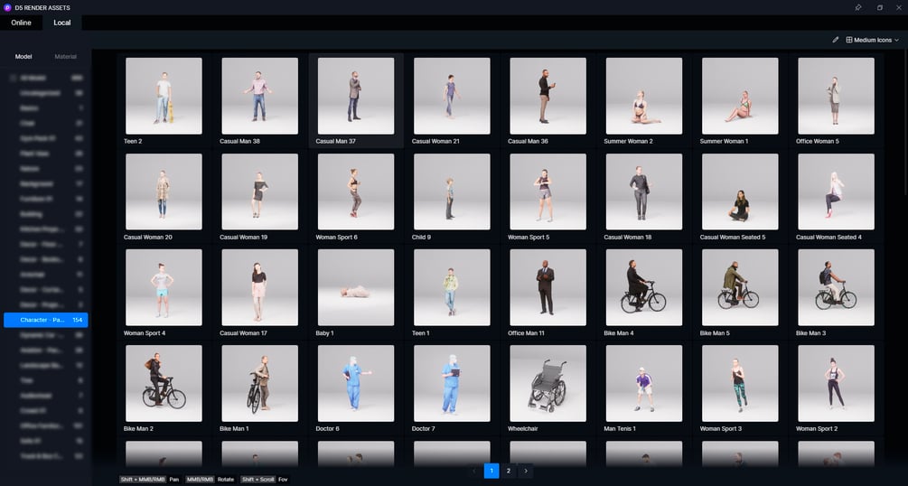The image size is (908, 486).
Task: Click the next page arrow
Action: click(x=526, y=471)
